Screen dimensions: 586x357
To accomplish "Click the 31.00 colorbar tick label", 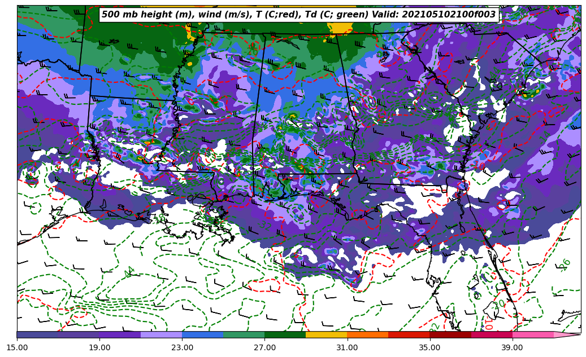I will pyautogui.click(x=347, y=347).
